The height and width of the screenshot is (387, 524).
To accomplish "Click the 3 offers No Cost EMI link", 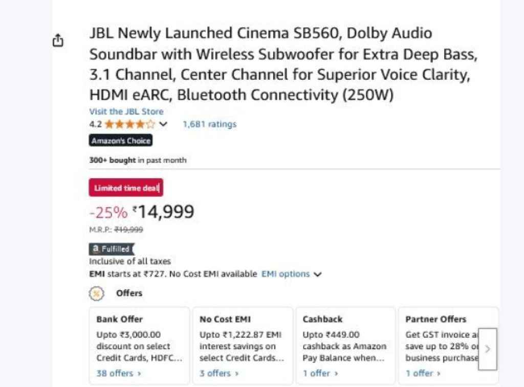I will click(215, 373).
